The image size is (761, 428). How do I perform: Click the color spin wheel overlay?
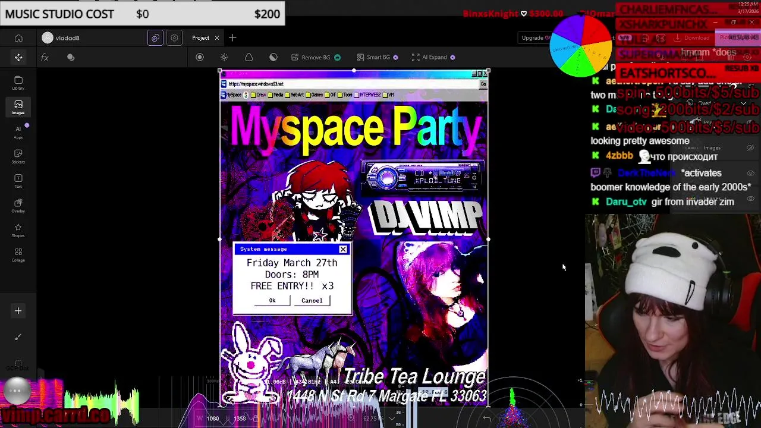(x=581, y=46)
